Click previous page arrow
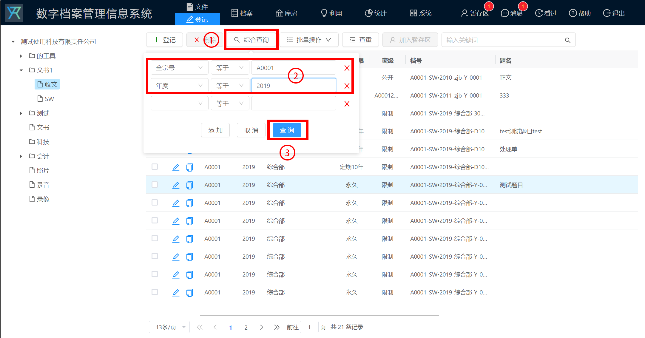 [x=215, y=327]
